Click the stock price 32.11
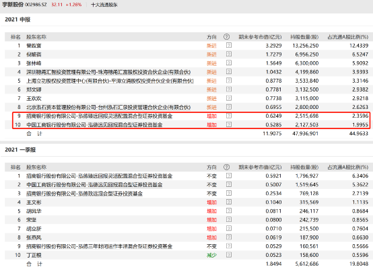Viewport: 373px width, 267px height. click(x=57, y=5)
